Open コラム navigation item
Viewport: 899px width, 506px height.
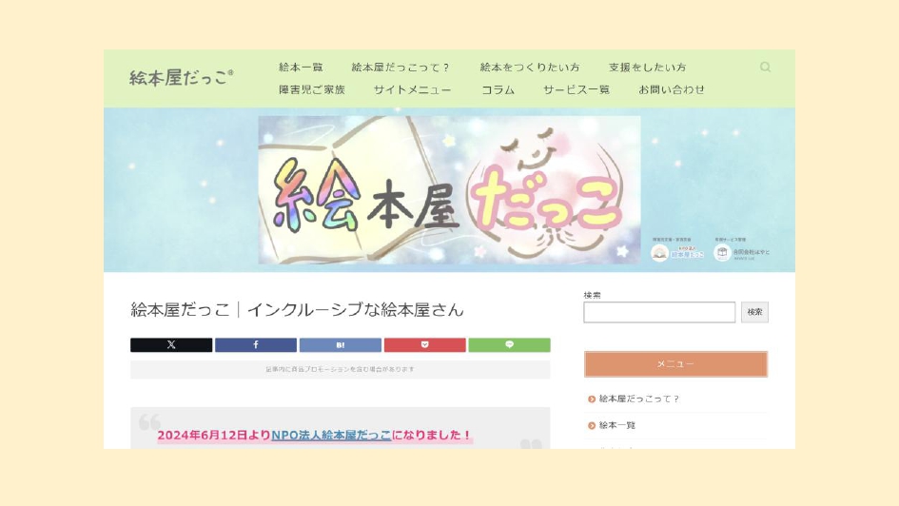[498, 89]
